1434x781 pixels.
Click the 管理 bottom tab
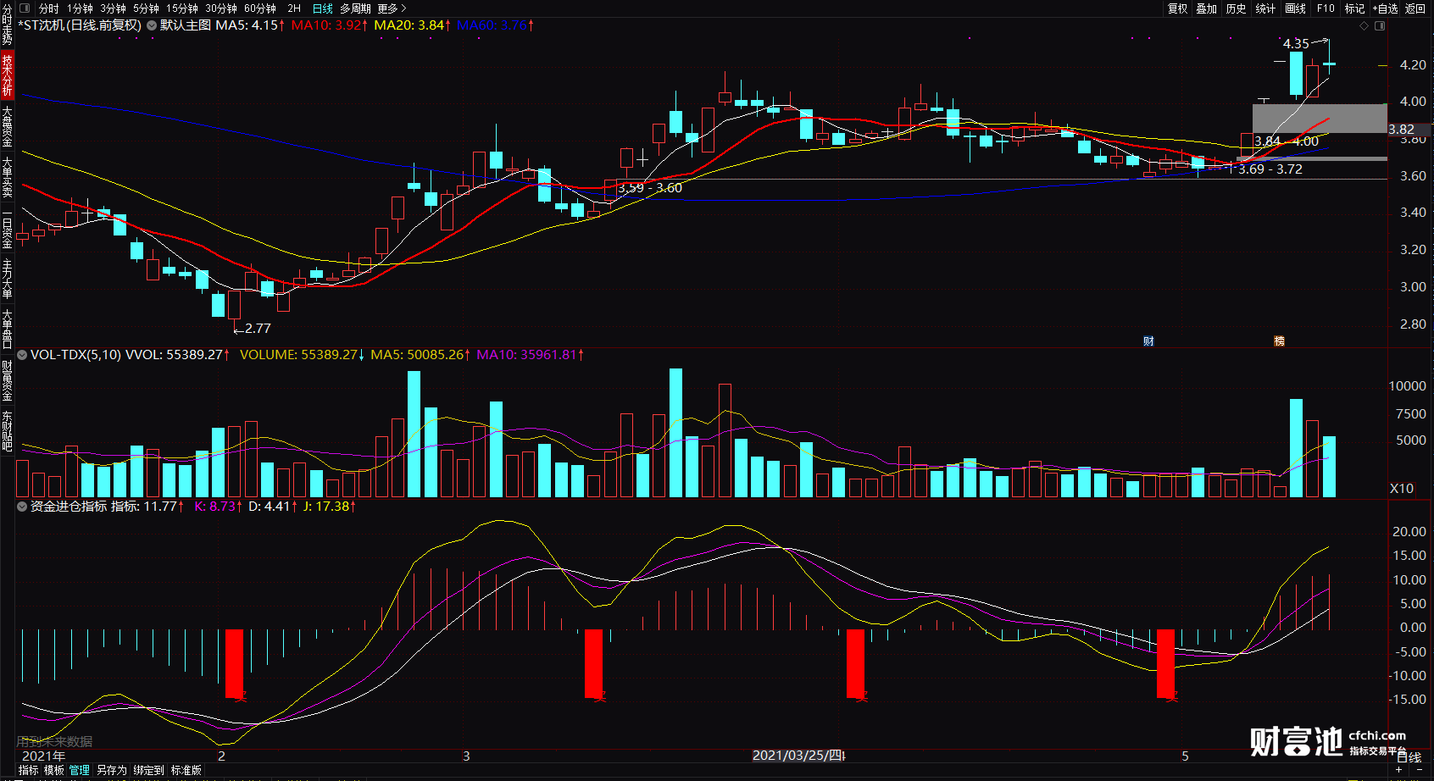pos(80,770)
